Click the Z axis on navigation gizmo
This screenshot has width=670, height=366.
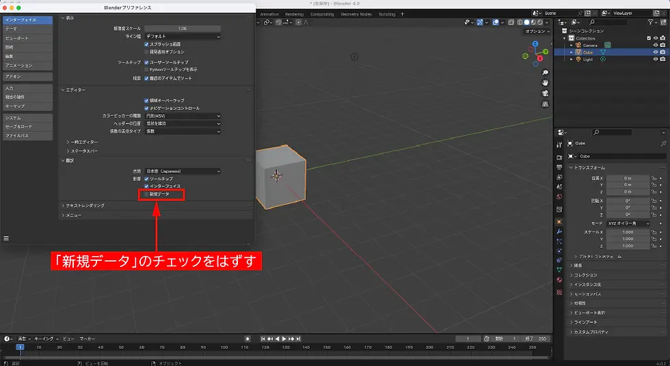pos(535,44)
